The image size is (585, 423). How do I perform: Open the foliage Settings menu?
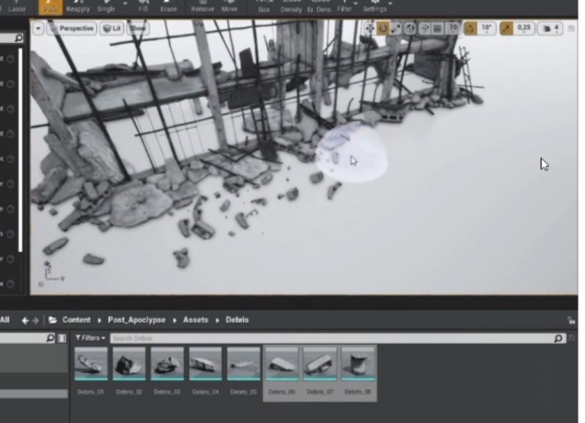(375, 7)
